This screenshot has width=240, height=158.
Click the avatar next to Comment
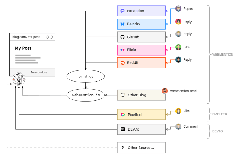[x=178, y=126]
